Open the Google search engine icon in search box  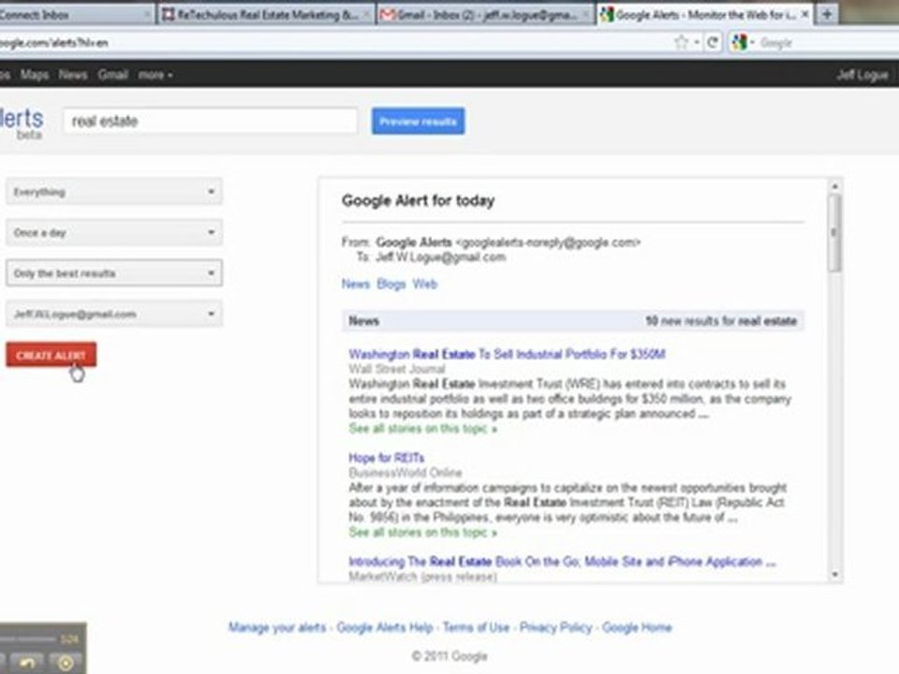click(740, 42)
